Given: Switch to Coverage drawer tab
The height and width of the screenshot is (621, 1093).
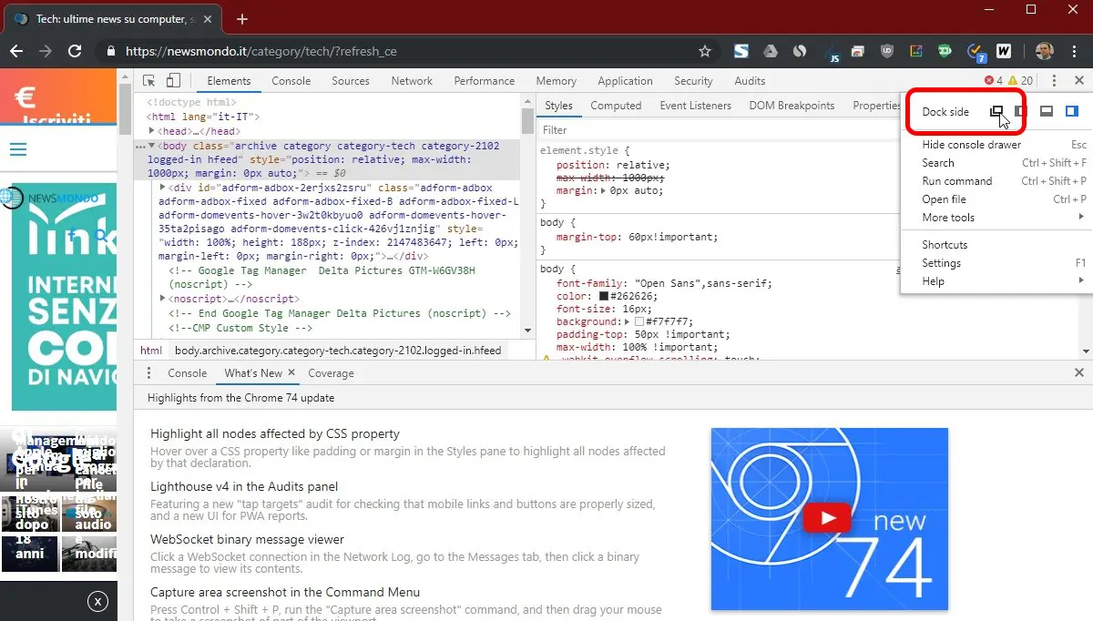Looking at the screenshot, I should [x=331, y=372].
